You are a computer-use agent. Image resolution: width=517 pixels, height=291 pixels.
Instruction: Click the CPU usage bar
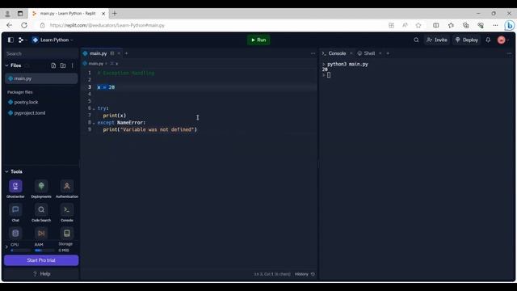(20, 251)
